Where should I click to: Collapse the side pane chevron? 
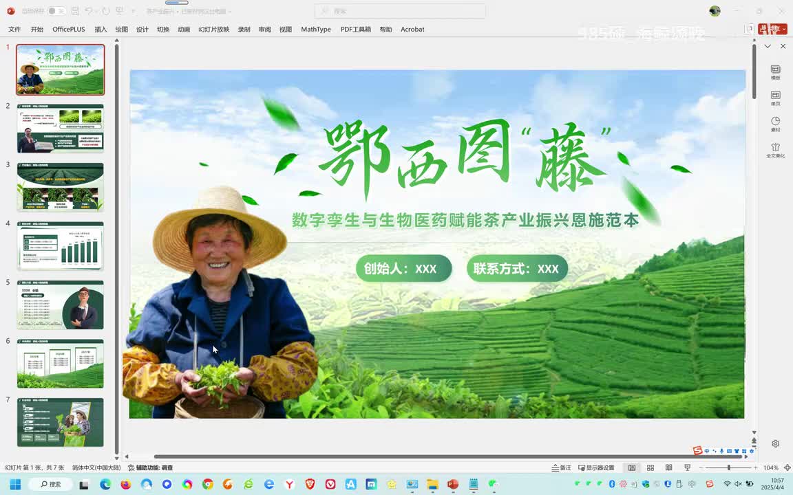(x=768, y=46)
